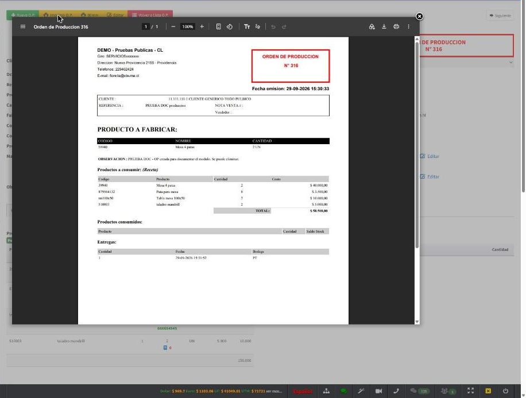Start a video call from the footer
The image size is (526, 398).
pyautogui.click(x=378, y=391)
